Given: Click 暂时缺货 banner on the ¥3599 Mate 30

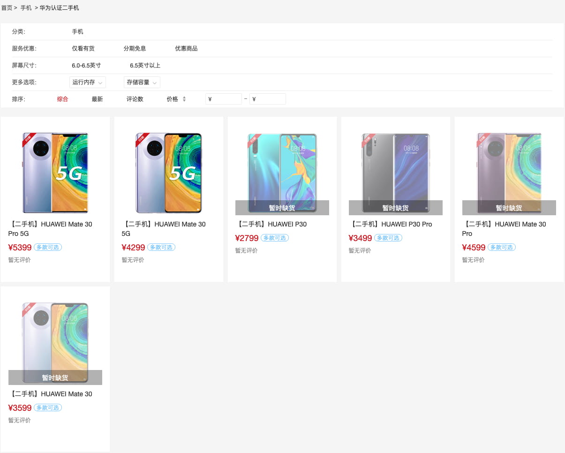Looking at the screenshot, I should [55, 377].
